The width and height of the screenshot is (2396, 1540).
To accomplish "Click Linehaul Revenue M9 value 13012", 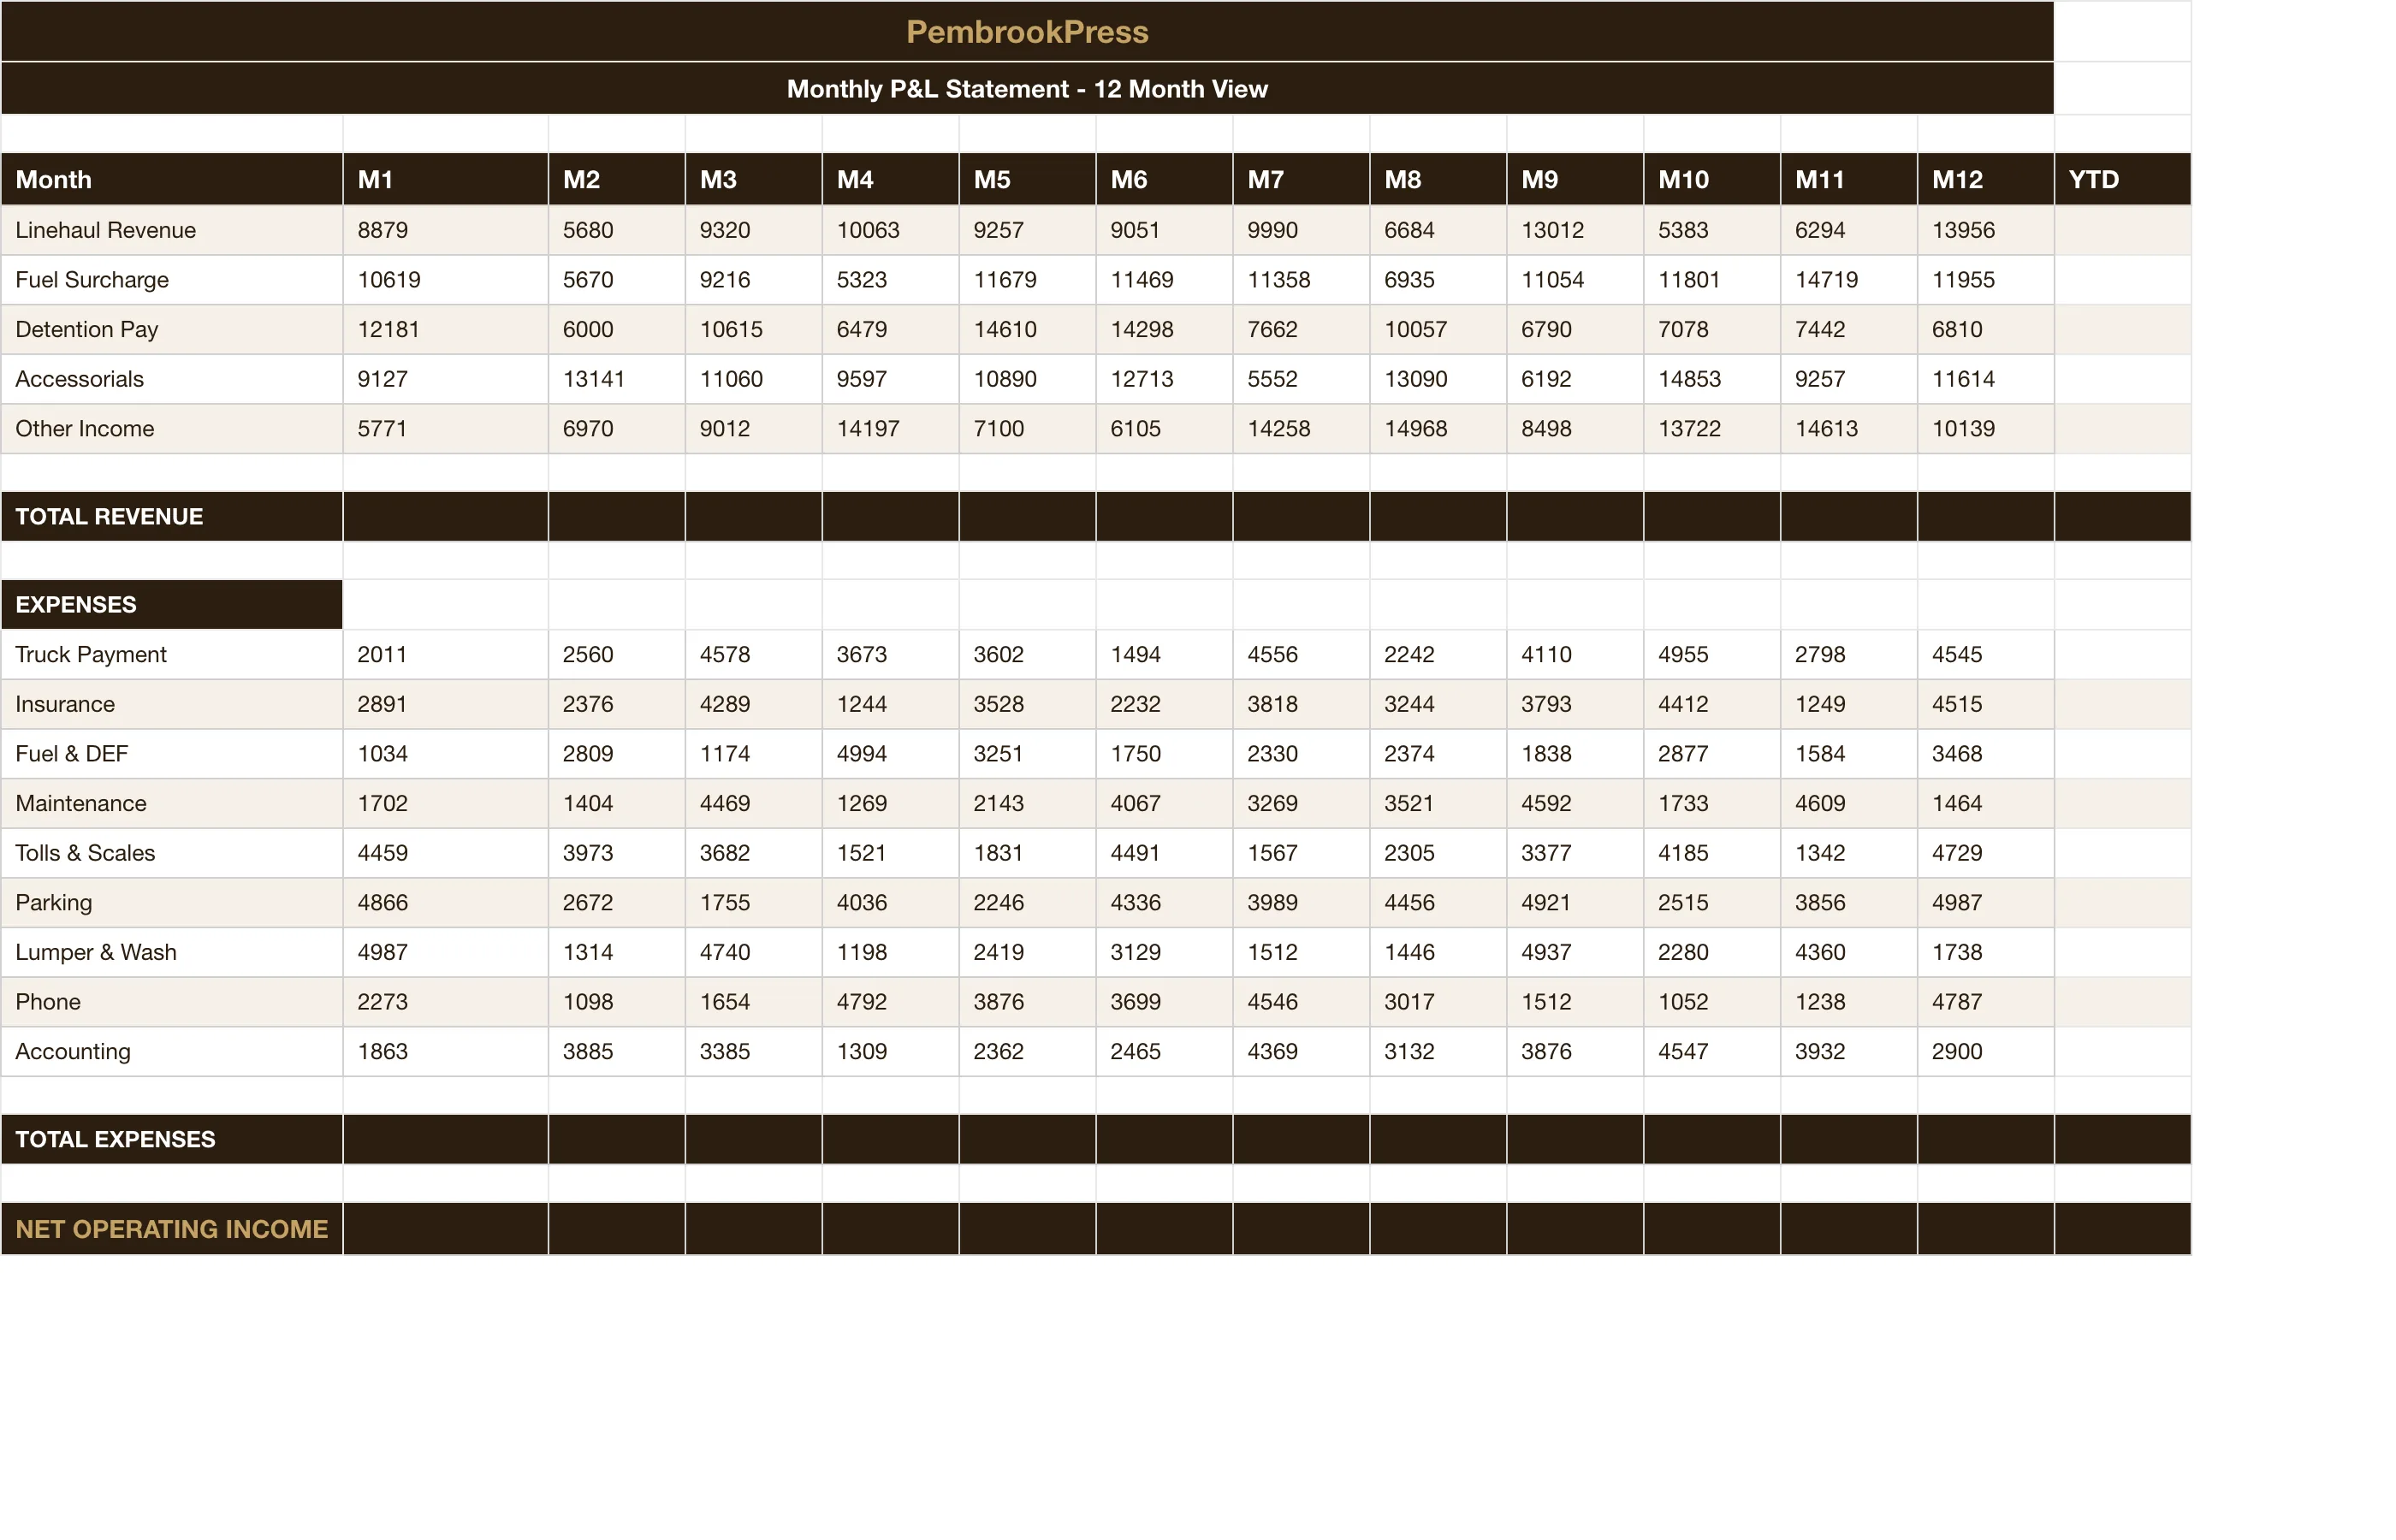I will (1575, 230).
